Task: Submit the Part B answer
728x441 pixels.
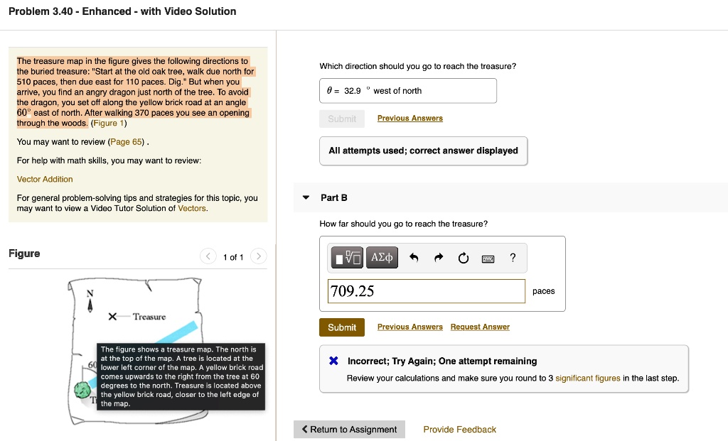Action: point(342,327)
